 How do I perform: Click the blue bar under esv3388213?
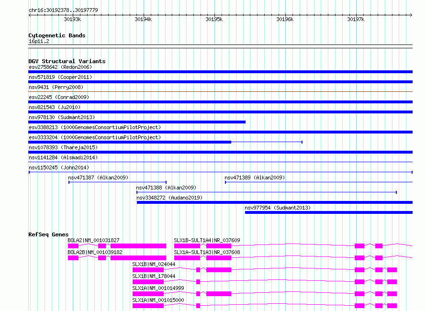pyautogui.click(x=220, y=132)
